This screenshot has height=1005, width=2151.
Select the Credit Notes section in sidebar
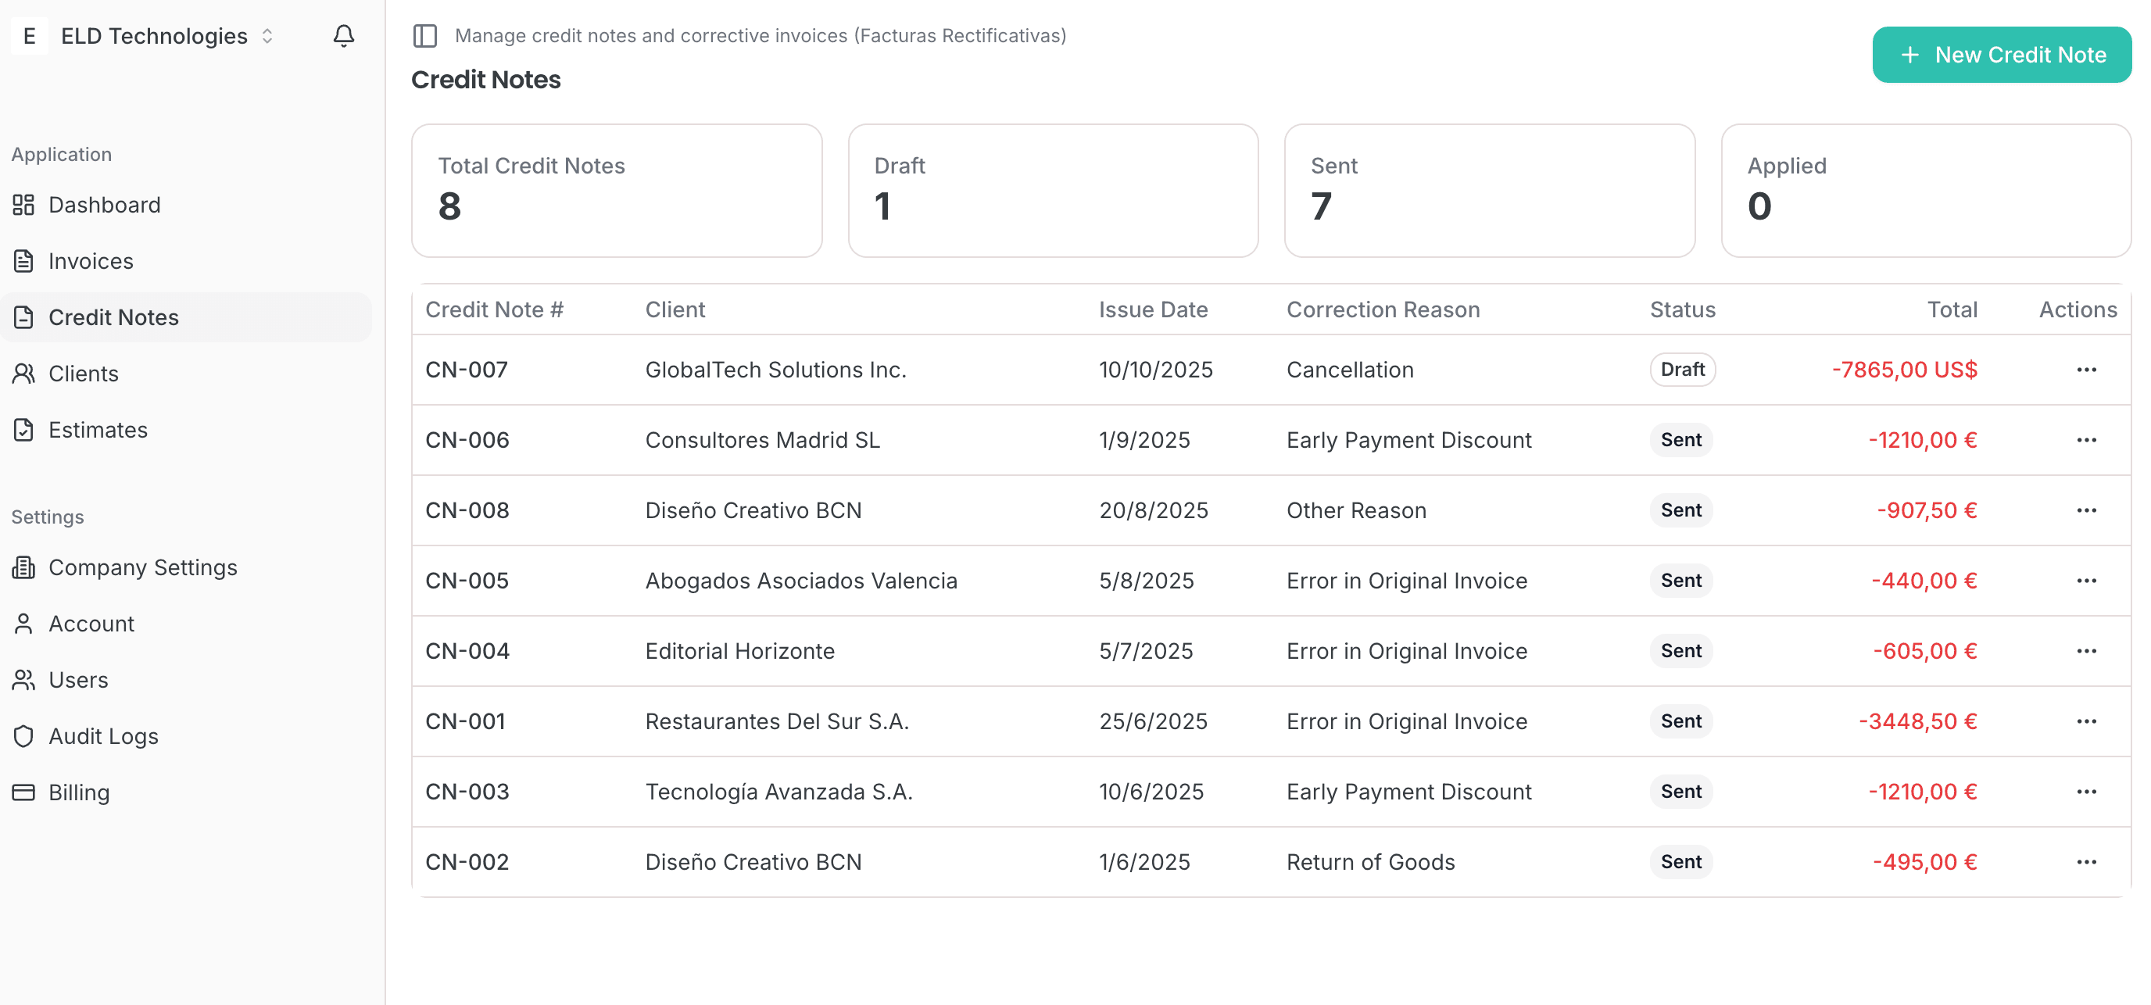click(x=113, y=317)
